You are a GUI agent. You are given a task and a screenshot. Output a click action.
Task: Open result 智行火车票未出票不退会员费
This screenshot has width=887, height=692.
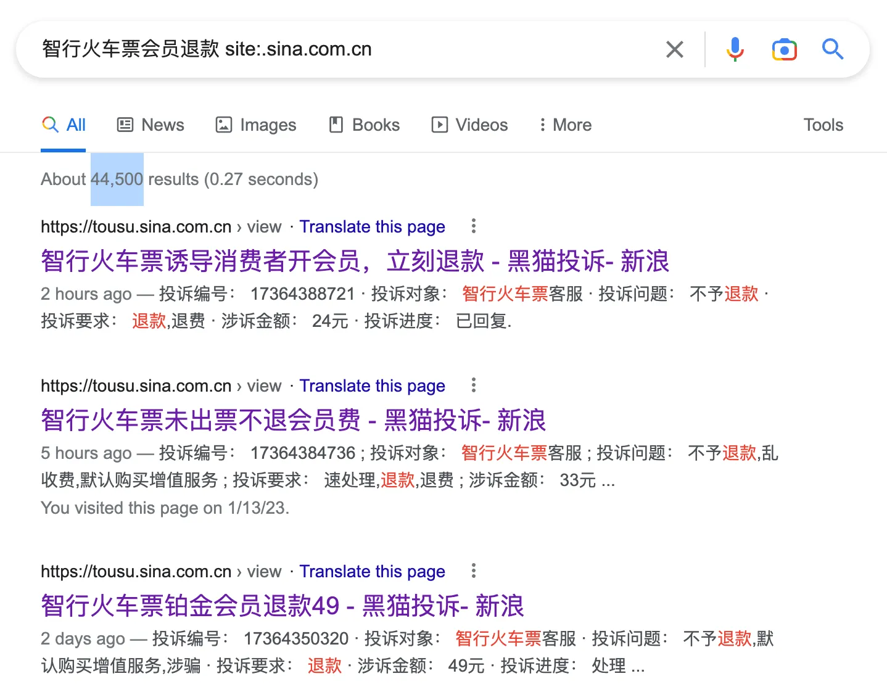coord(294,420)
